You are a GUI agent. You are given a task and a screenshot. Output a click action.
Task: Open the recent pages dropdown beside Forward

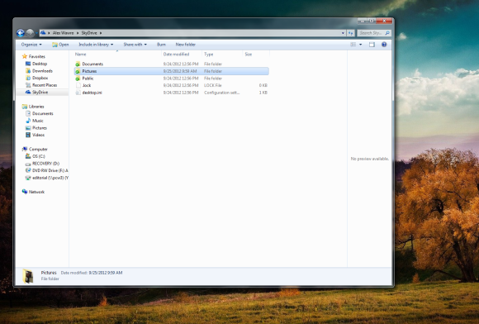click(x=36, y=33)
